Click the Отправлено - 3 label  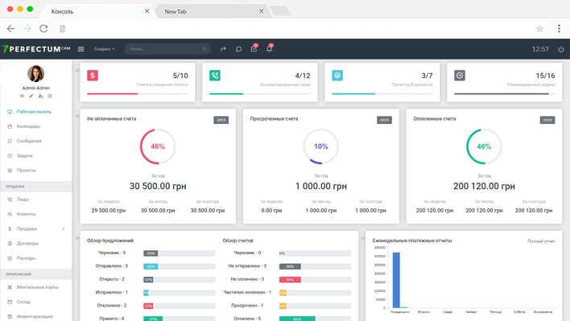click(112, 266)
